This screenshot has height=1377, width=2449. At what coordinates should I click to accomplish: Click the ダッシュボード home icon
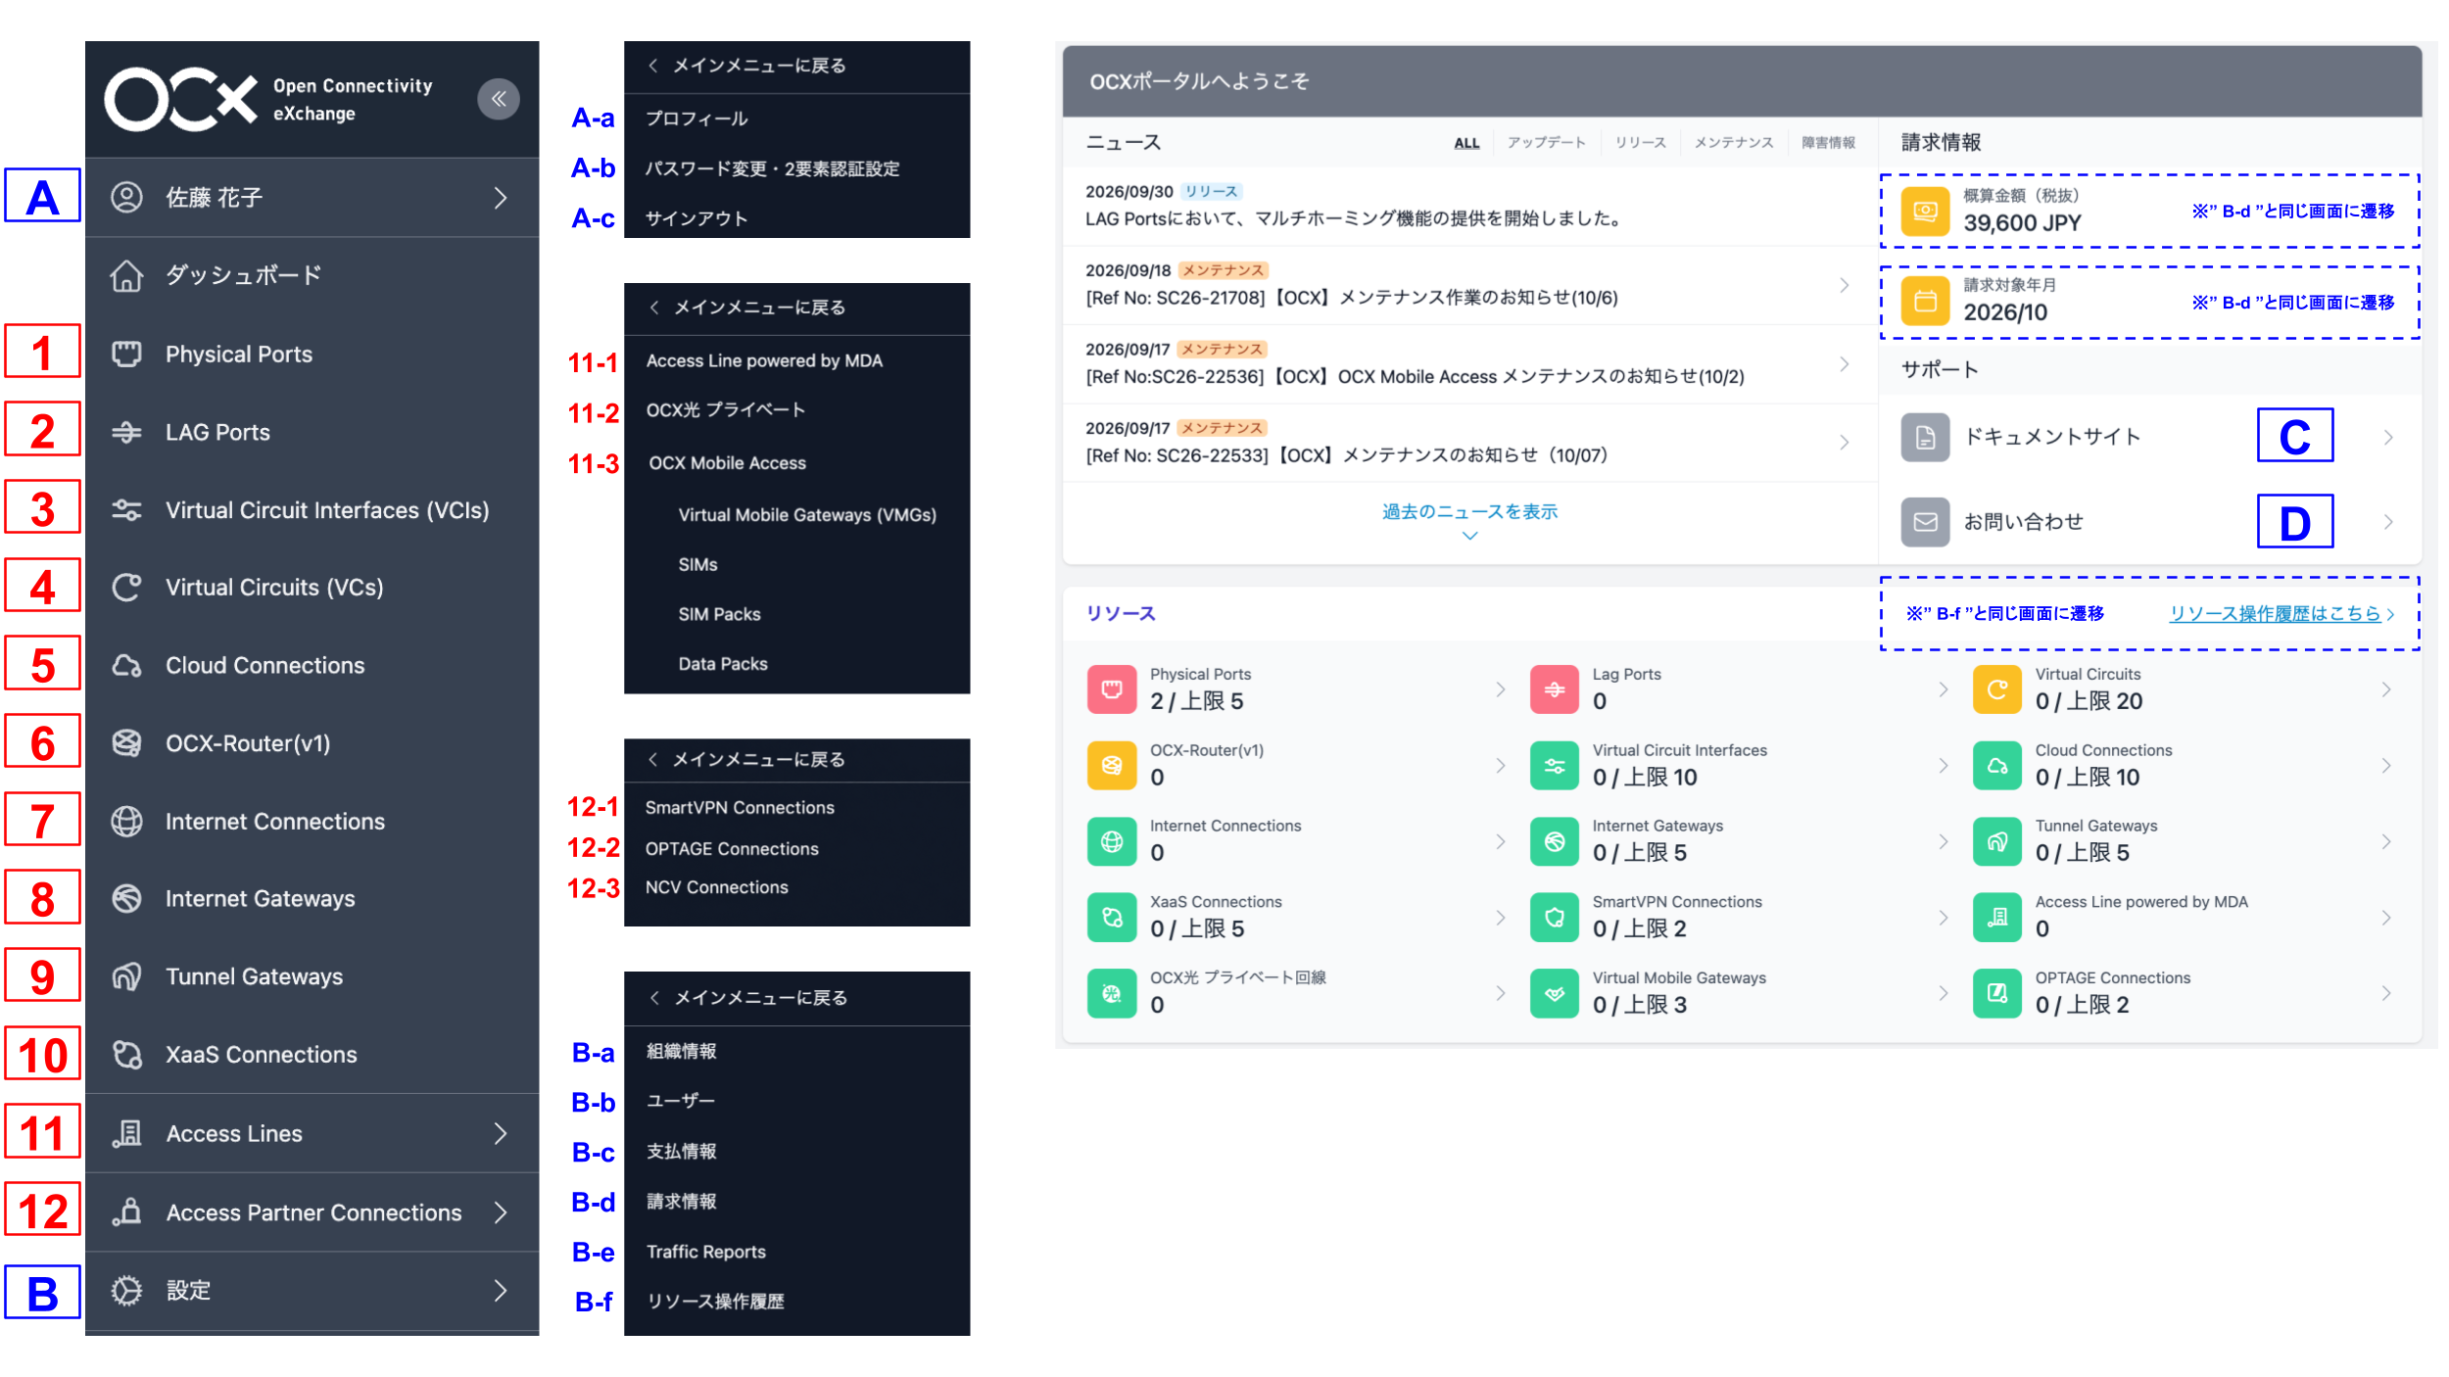pyautogui.click(x=126, y=276)
